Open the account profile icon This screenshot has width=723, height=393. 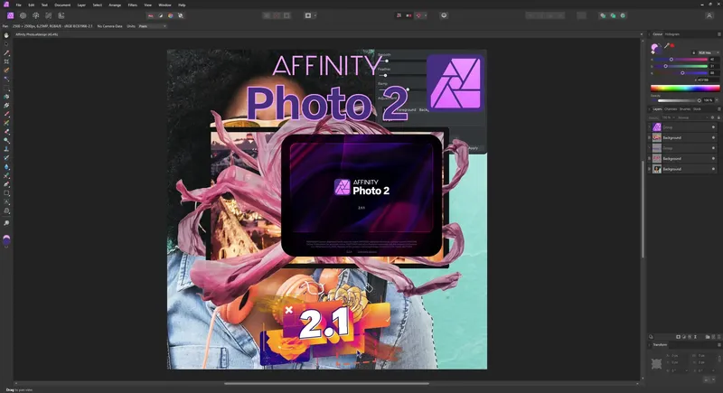(x=709, y=15)
